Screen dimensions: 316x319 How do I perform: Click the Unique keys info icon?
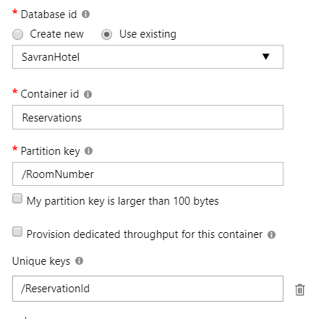(79, 261)
